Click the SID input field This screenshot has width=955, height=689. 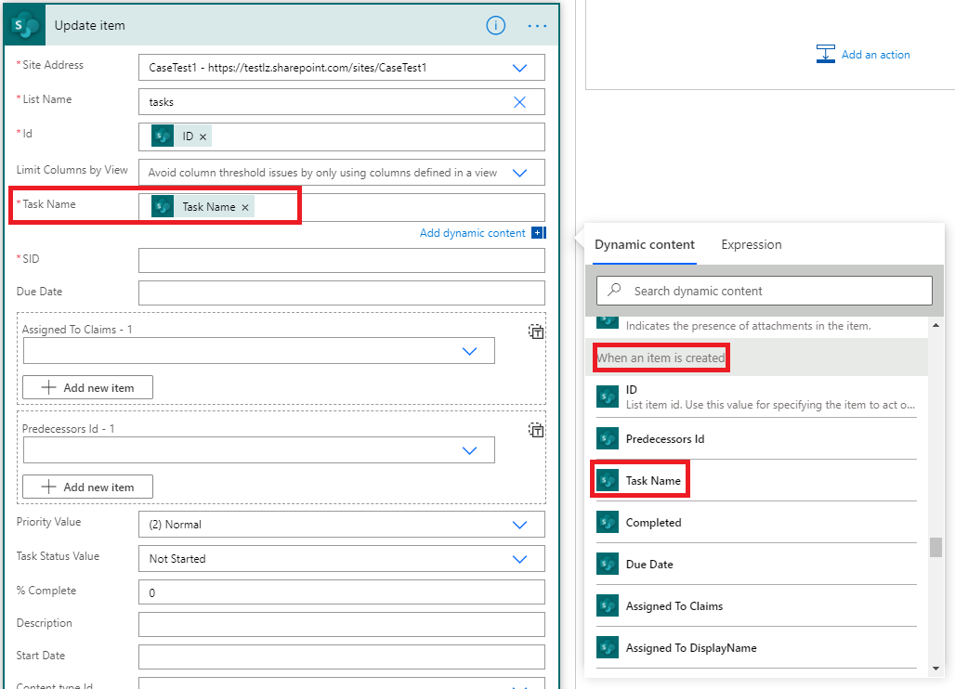click(x=342, y=261)
